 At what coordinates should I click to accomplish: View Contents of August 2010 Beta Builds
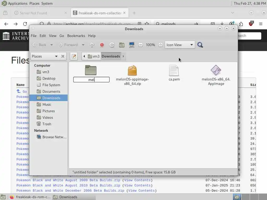tap(137, 185)
